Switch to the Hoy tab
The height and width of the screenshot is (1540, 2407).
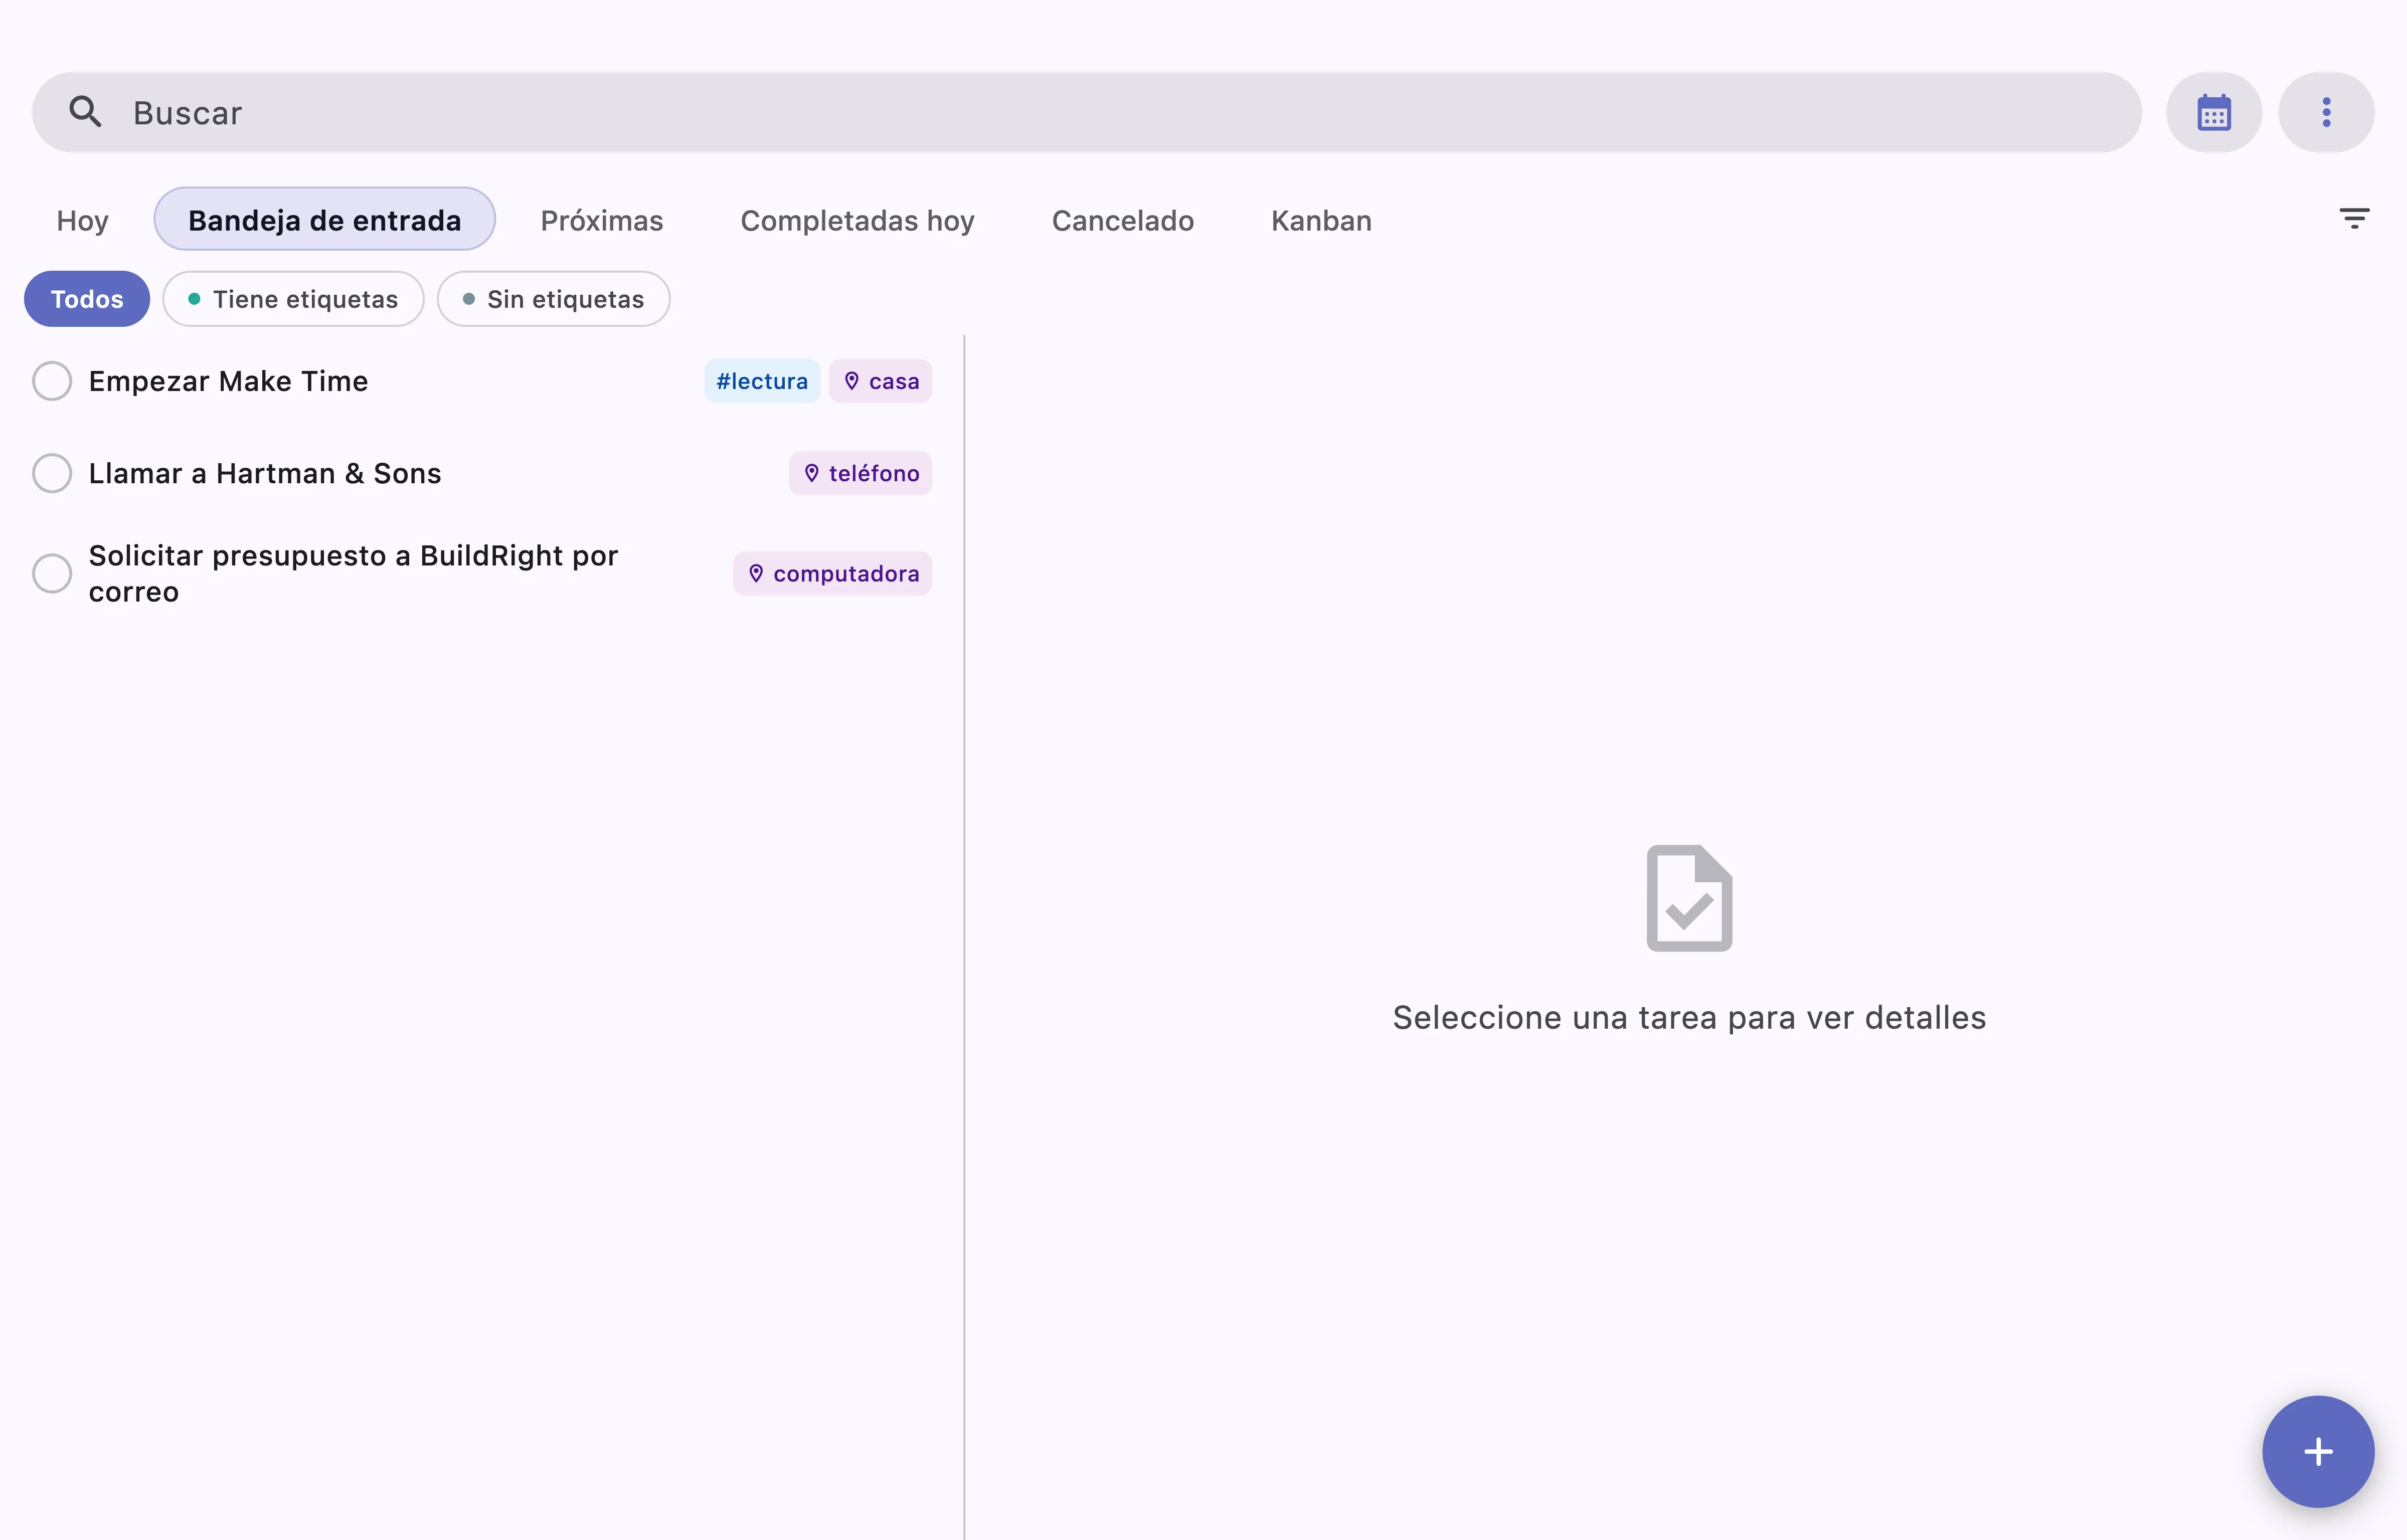click(82, 220)
